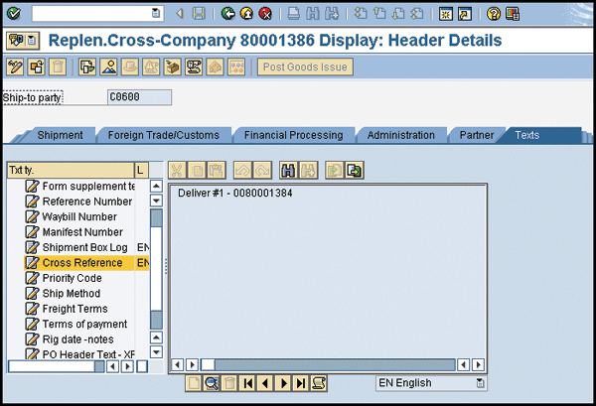This screenshot has width=596, height=406.
Task: Click the editor Find binoculars icon
Action: tap(288, 170)
